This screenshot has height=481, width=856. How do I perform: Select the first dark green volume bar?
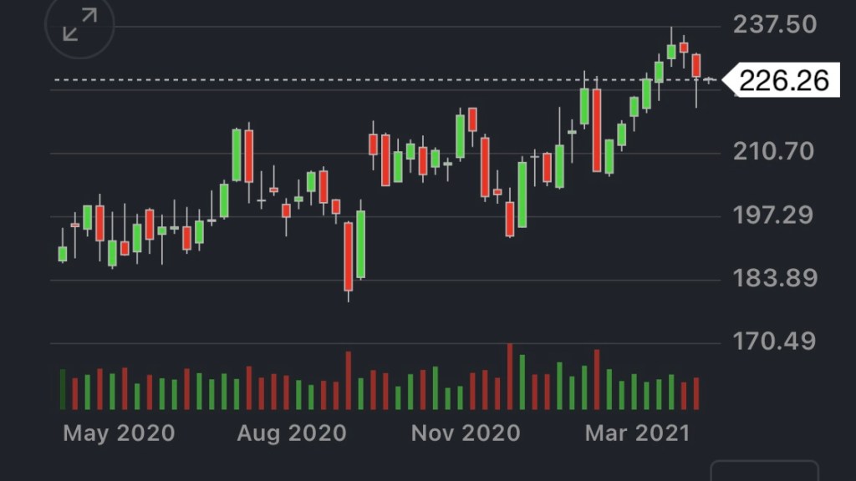tap(62, 389)
